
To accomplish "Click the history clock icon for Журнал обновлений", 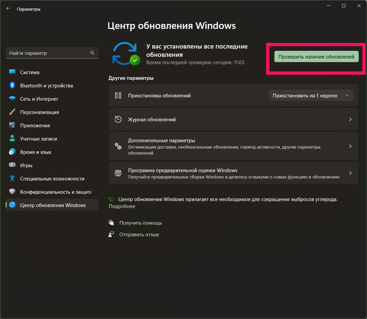I will click(x=118, y=119).
